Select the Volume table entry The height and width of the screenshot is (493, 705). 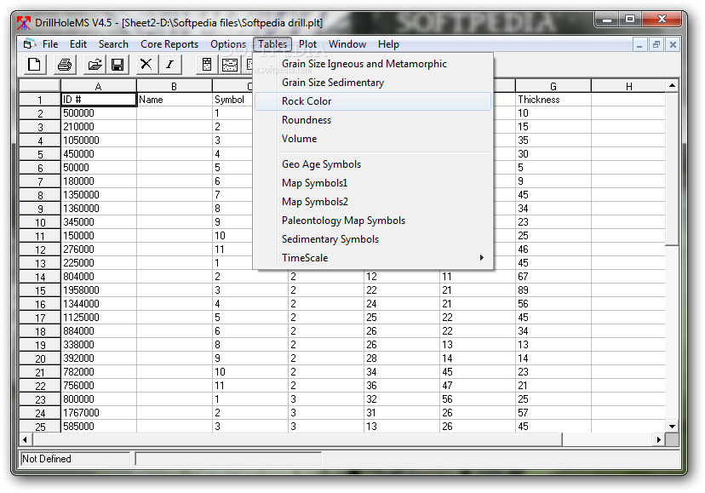[373, 139]
